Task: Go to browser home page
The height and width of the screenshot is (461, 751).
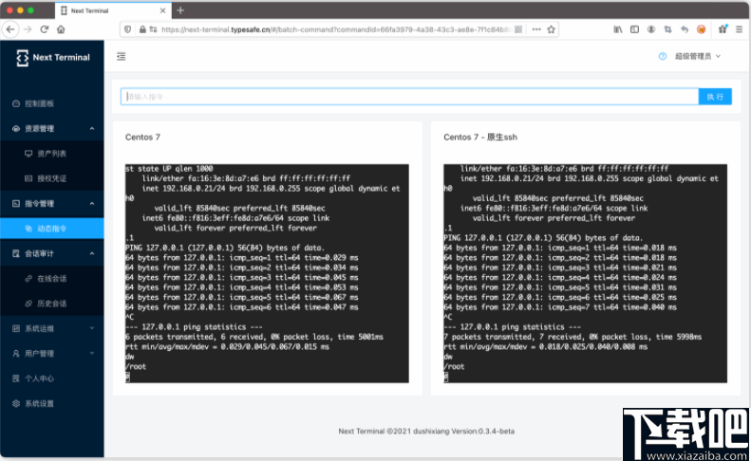Action: tap(61, 29)
